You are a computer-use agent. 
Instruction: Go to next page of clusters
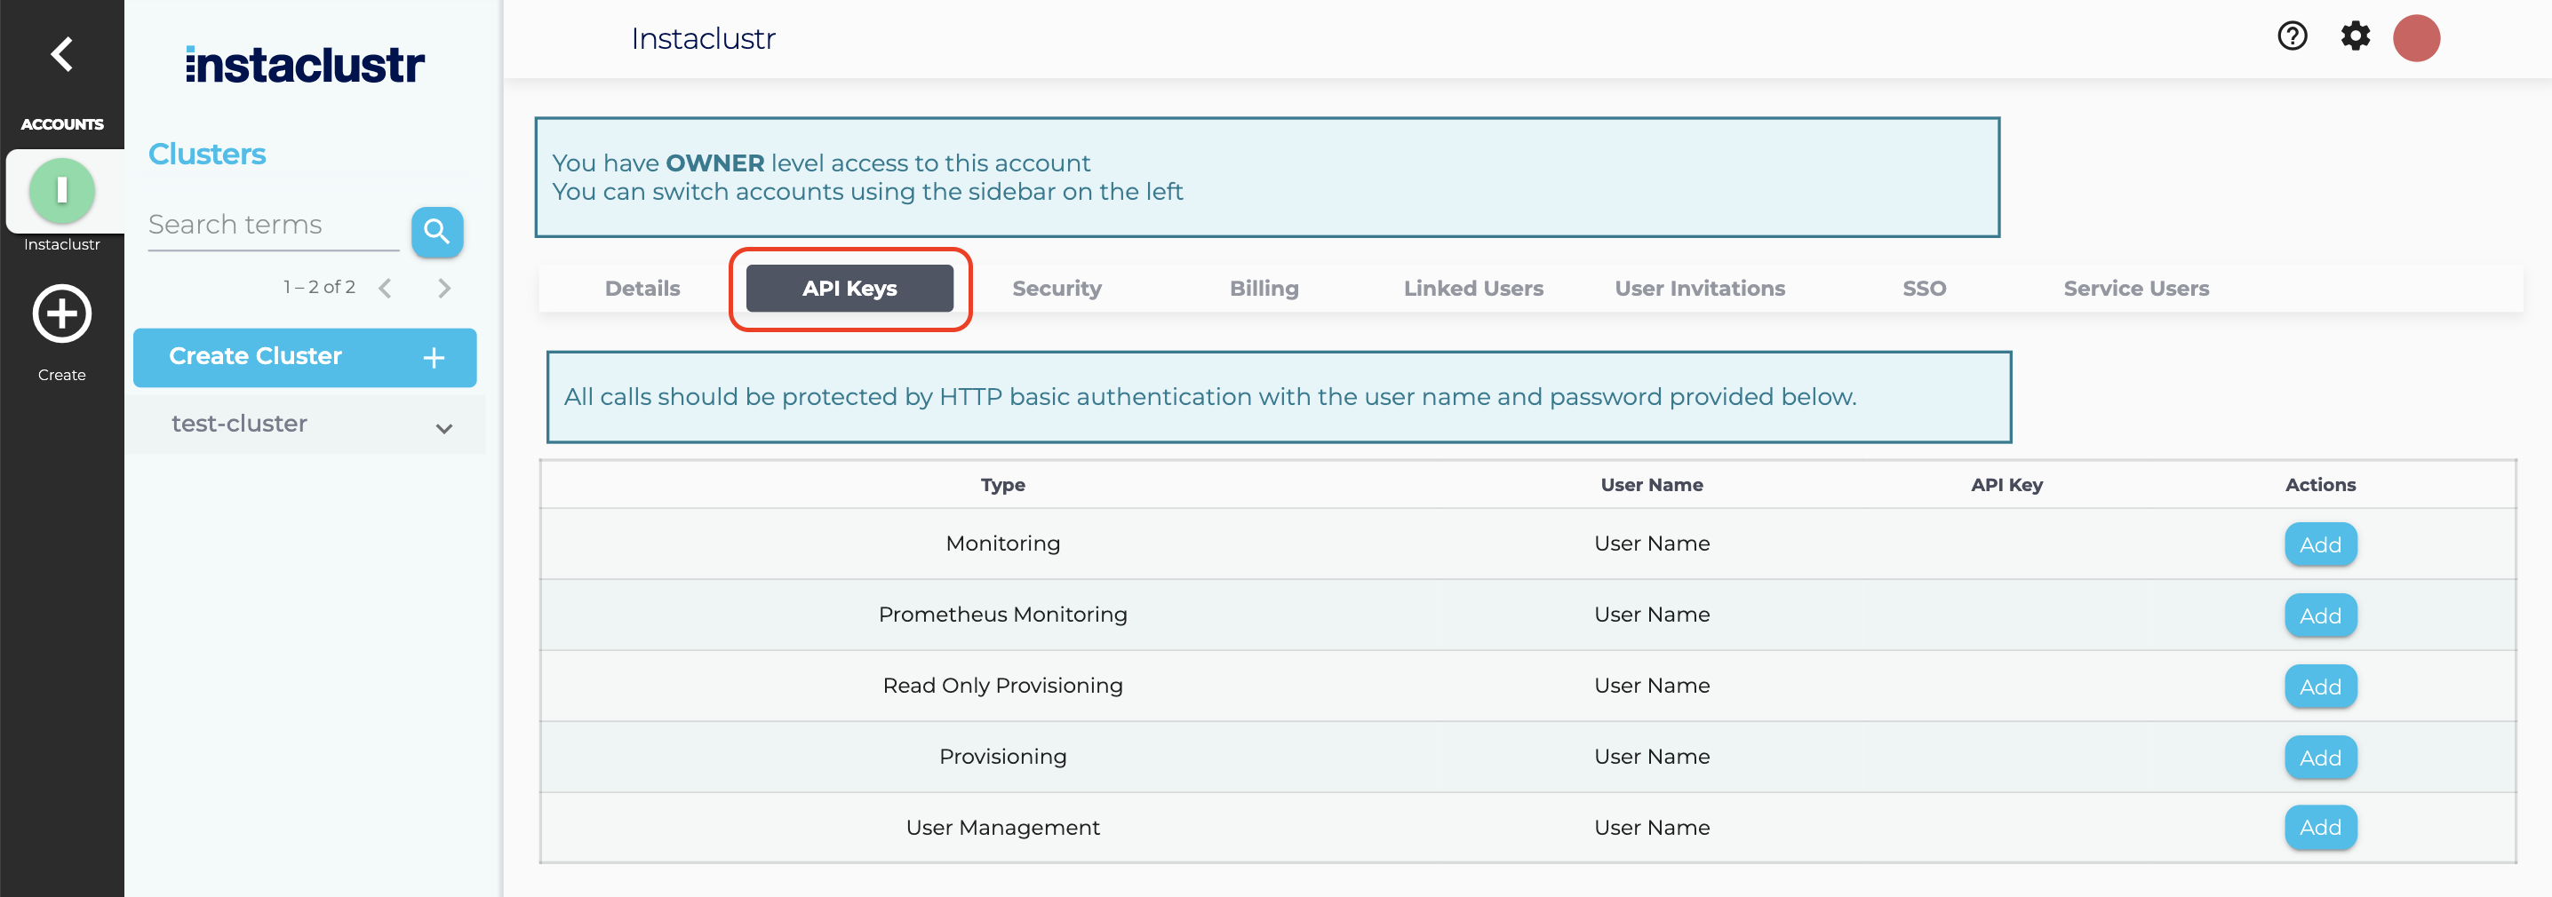tap(445, 287)
